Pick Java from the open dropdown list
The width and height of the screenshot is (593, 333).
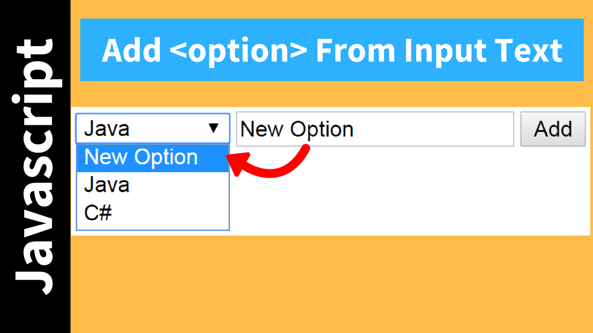coord(107,185)
